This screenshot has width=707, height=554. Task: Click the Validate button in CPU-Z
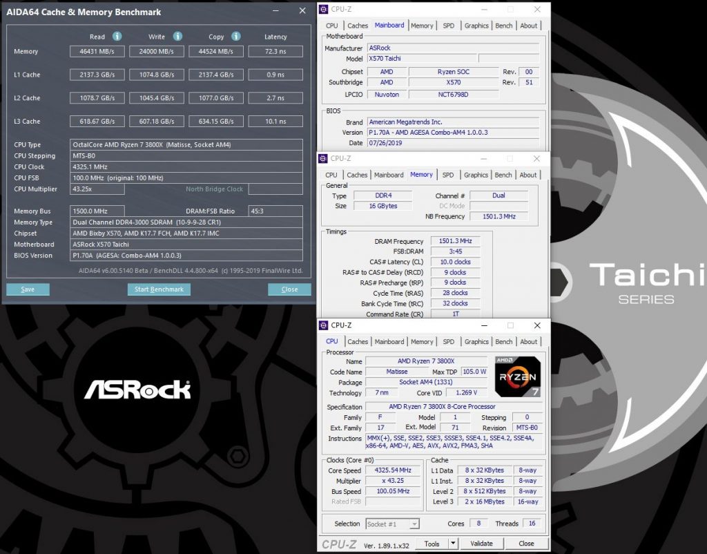(481, 544)
